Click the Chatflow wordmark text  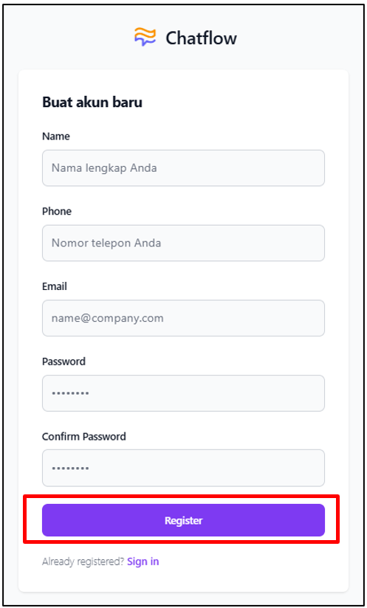[x=201, y=38]
